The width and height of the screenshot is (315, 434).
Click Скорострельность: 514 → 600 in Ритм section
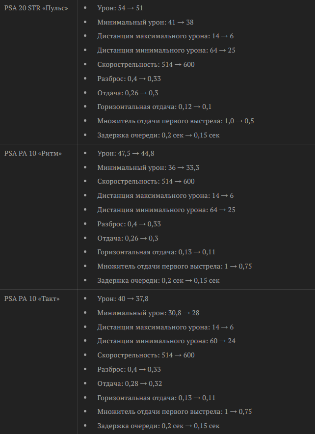click(x=146, y=181)
